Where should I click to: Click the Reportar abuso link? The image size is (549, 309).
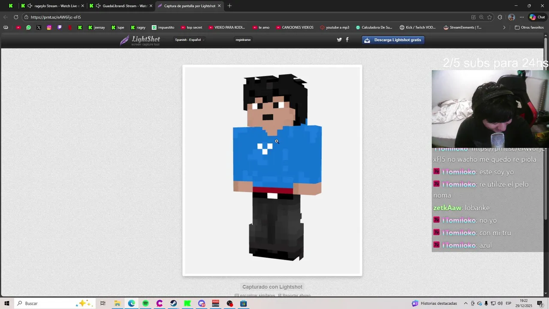[294, 295]
